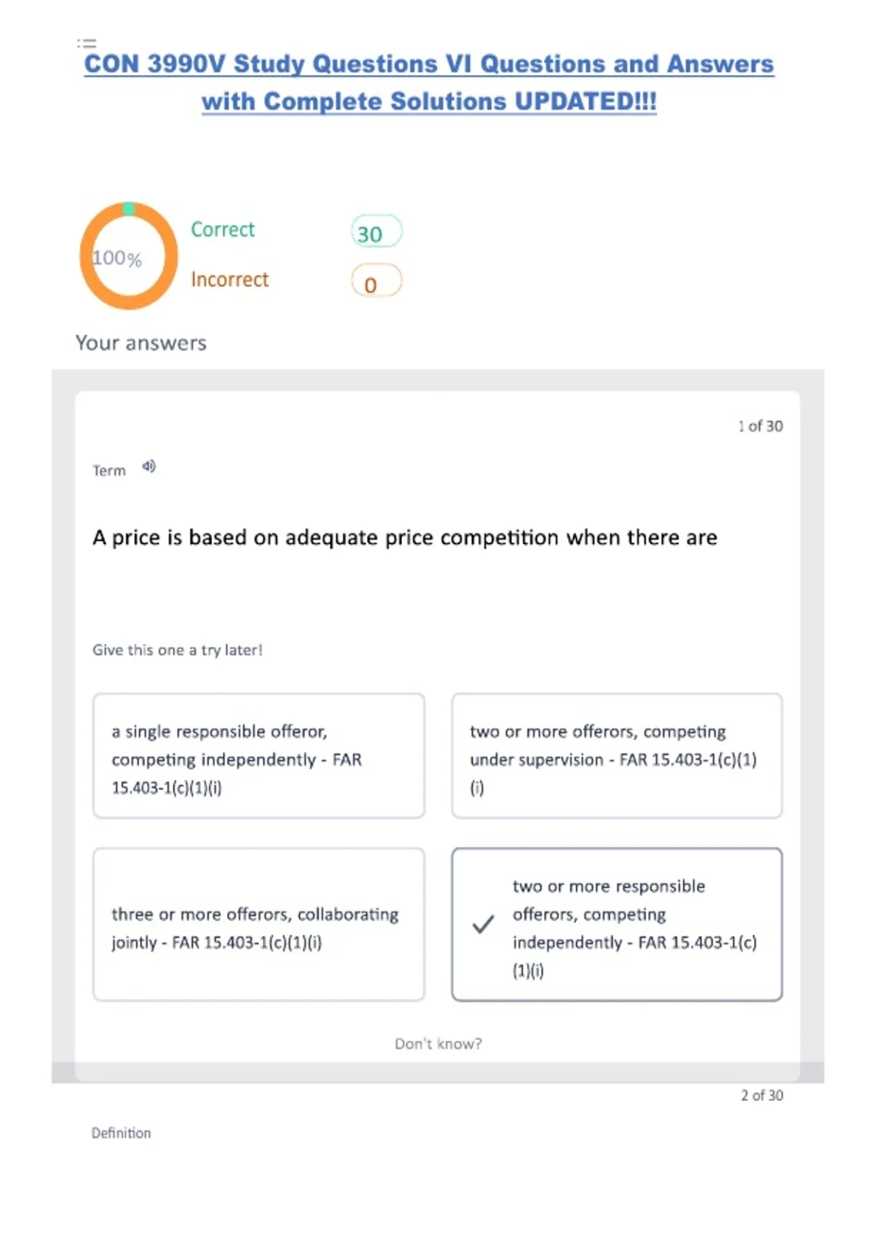Click the orange 100% donut chart
Viewport: 874px width, 1238px height.
point(128,256)
